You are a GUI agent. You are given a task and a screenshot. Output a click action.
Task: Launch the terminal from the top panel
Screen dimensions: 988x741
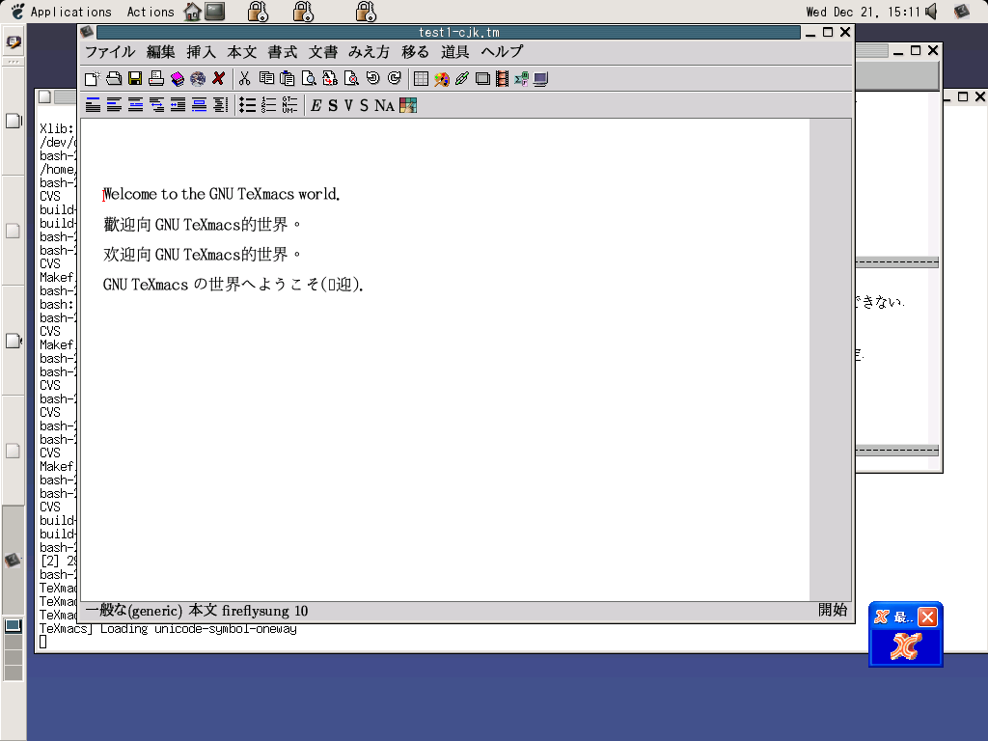coord(215,12)
